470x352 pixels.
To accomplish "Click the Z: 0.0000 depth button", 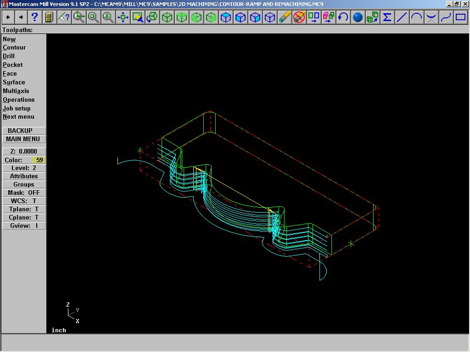I will coord(24,151).
